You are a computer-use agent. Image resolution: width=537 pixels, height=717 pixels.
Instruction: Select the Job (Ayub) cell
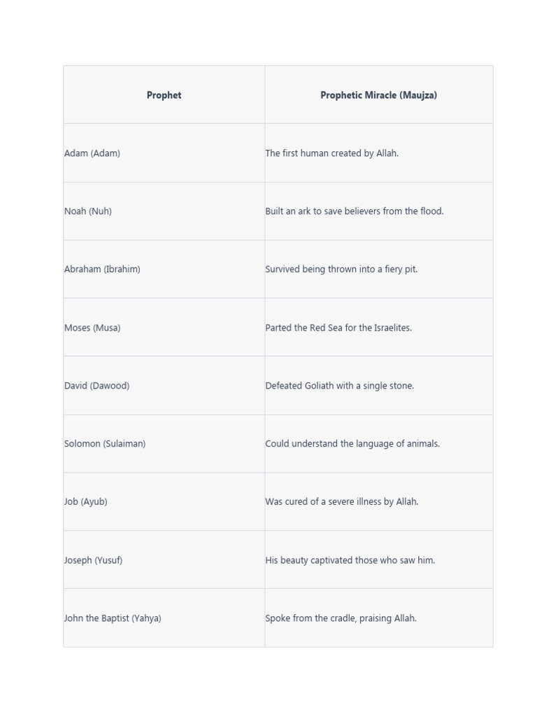[86, 502]
